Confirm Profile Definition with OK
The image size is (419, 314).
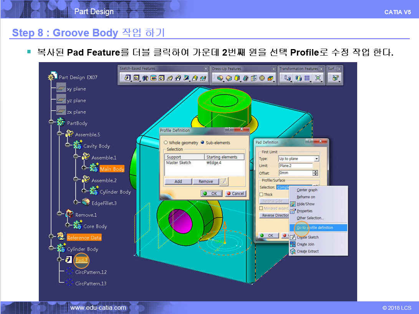click(211, 194)
